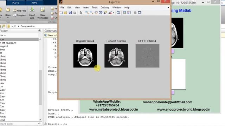Click the browse-for-folder icon in address bar
The width and height of the screenshot is (225, 126).
click(x=4, y=26)
